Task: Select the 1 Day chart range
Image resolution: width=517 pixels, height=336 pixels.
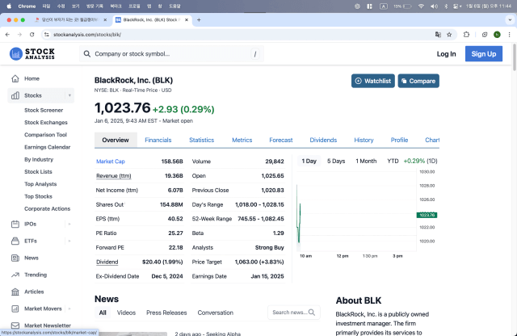Action: pyautogui.click(x=309, y=161)
